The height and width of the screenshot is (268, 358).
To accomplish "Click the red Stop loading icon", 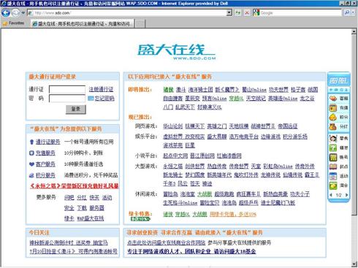I will coord(247,12).
